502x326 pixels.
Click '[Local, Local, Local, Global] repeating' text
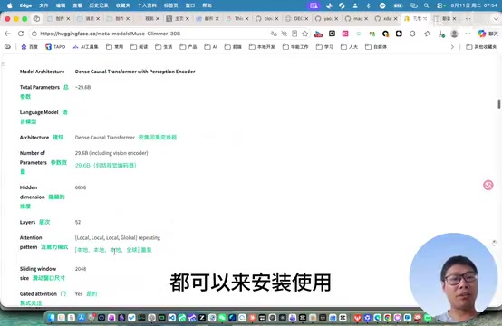click(x=118, y=238)
